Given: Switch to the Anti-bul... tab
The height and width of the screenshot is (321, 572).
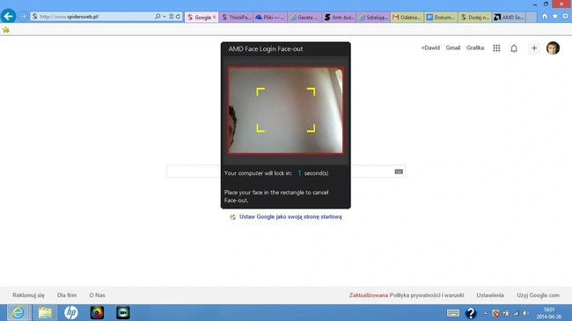Looking at the screenshot, I should pyautogui.click(x=339, y=17).
